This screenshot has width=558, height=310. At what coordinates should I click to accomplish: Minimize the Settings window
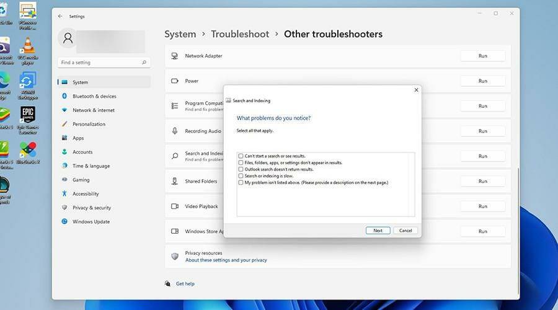point(480,14)
